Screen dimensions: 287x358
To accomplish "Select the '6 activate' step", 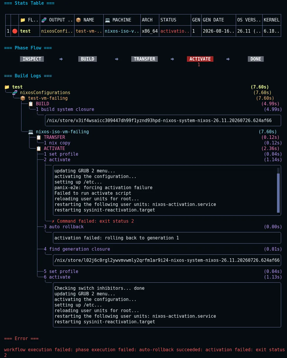I will (57, 277).
